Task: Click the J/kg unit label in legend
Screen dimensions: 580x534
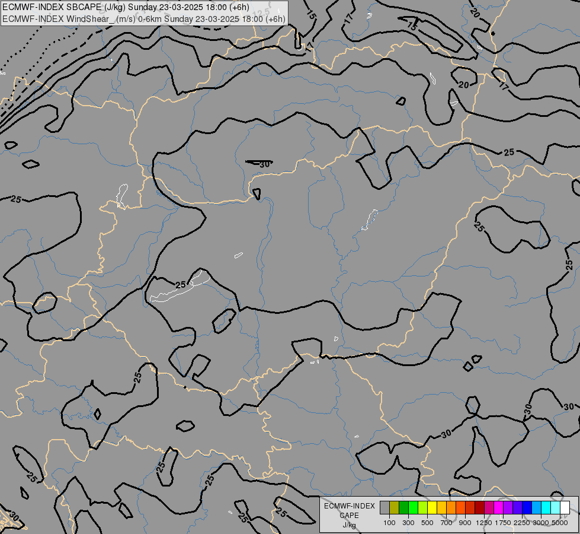Action: point(349,525)
